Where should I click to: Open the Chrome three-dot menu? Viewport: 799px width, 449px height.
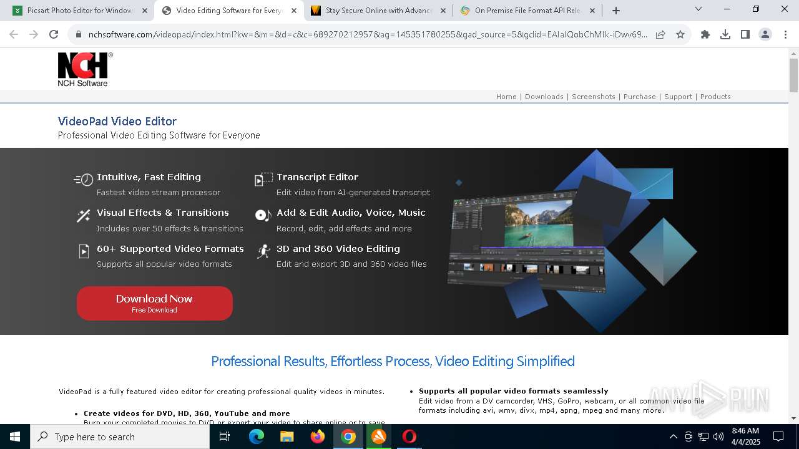[785, 34]
